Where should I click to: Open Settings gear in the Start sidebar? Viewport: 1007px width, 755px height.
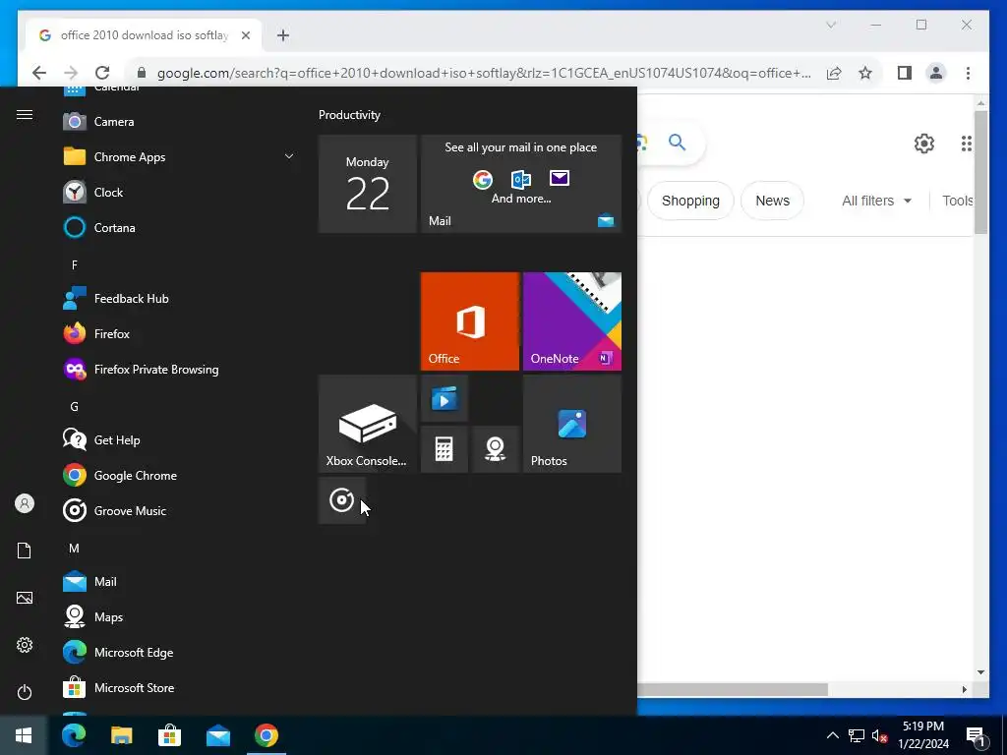(x=25, y=645)
